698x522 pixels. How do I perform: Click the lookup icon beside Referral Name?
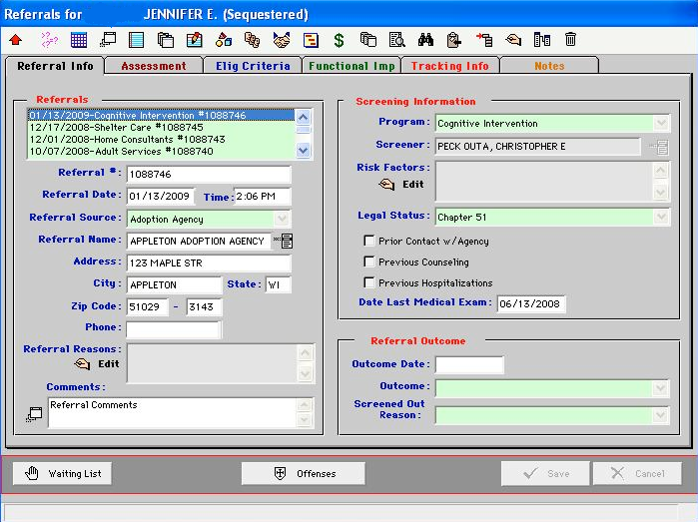coord(284,241)
